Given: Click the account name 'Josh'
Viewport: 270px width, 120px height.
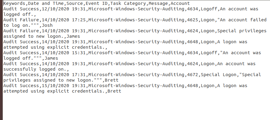Looking at the screenshot, I should (x=47, y=25).
